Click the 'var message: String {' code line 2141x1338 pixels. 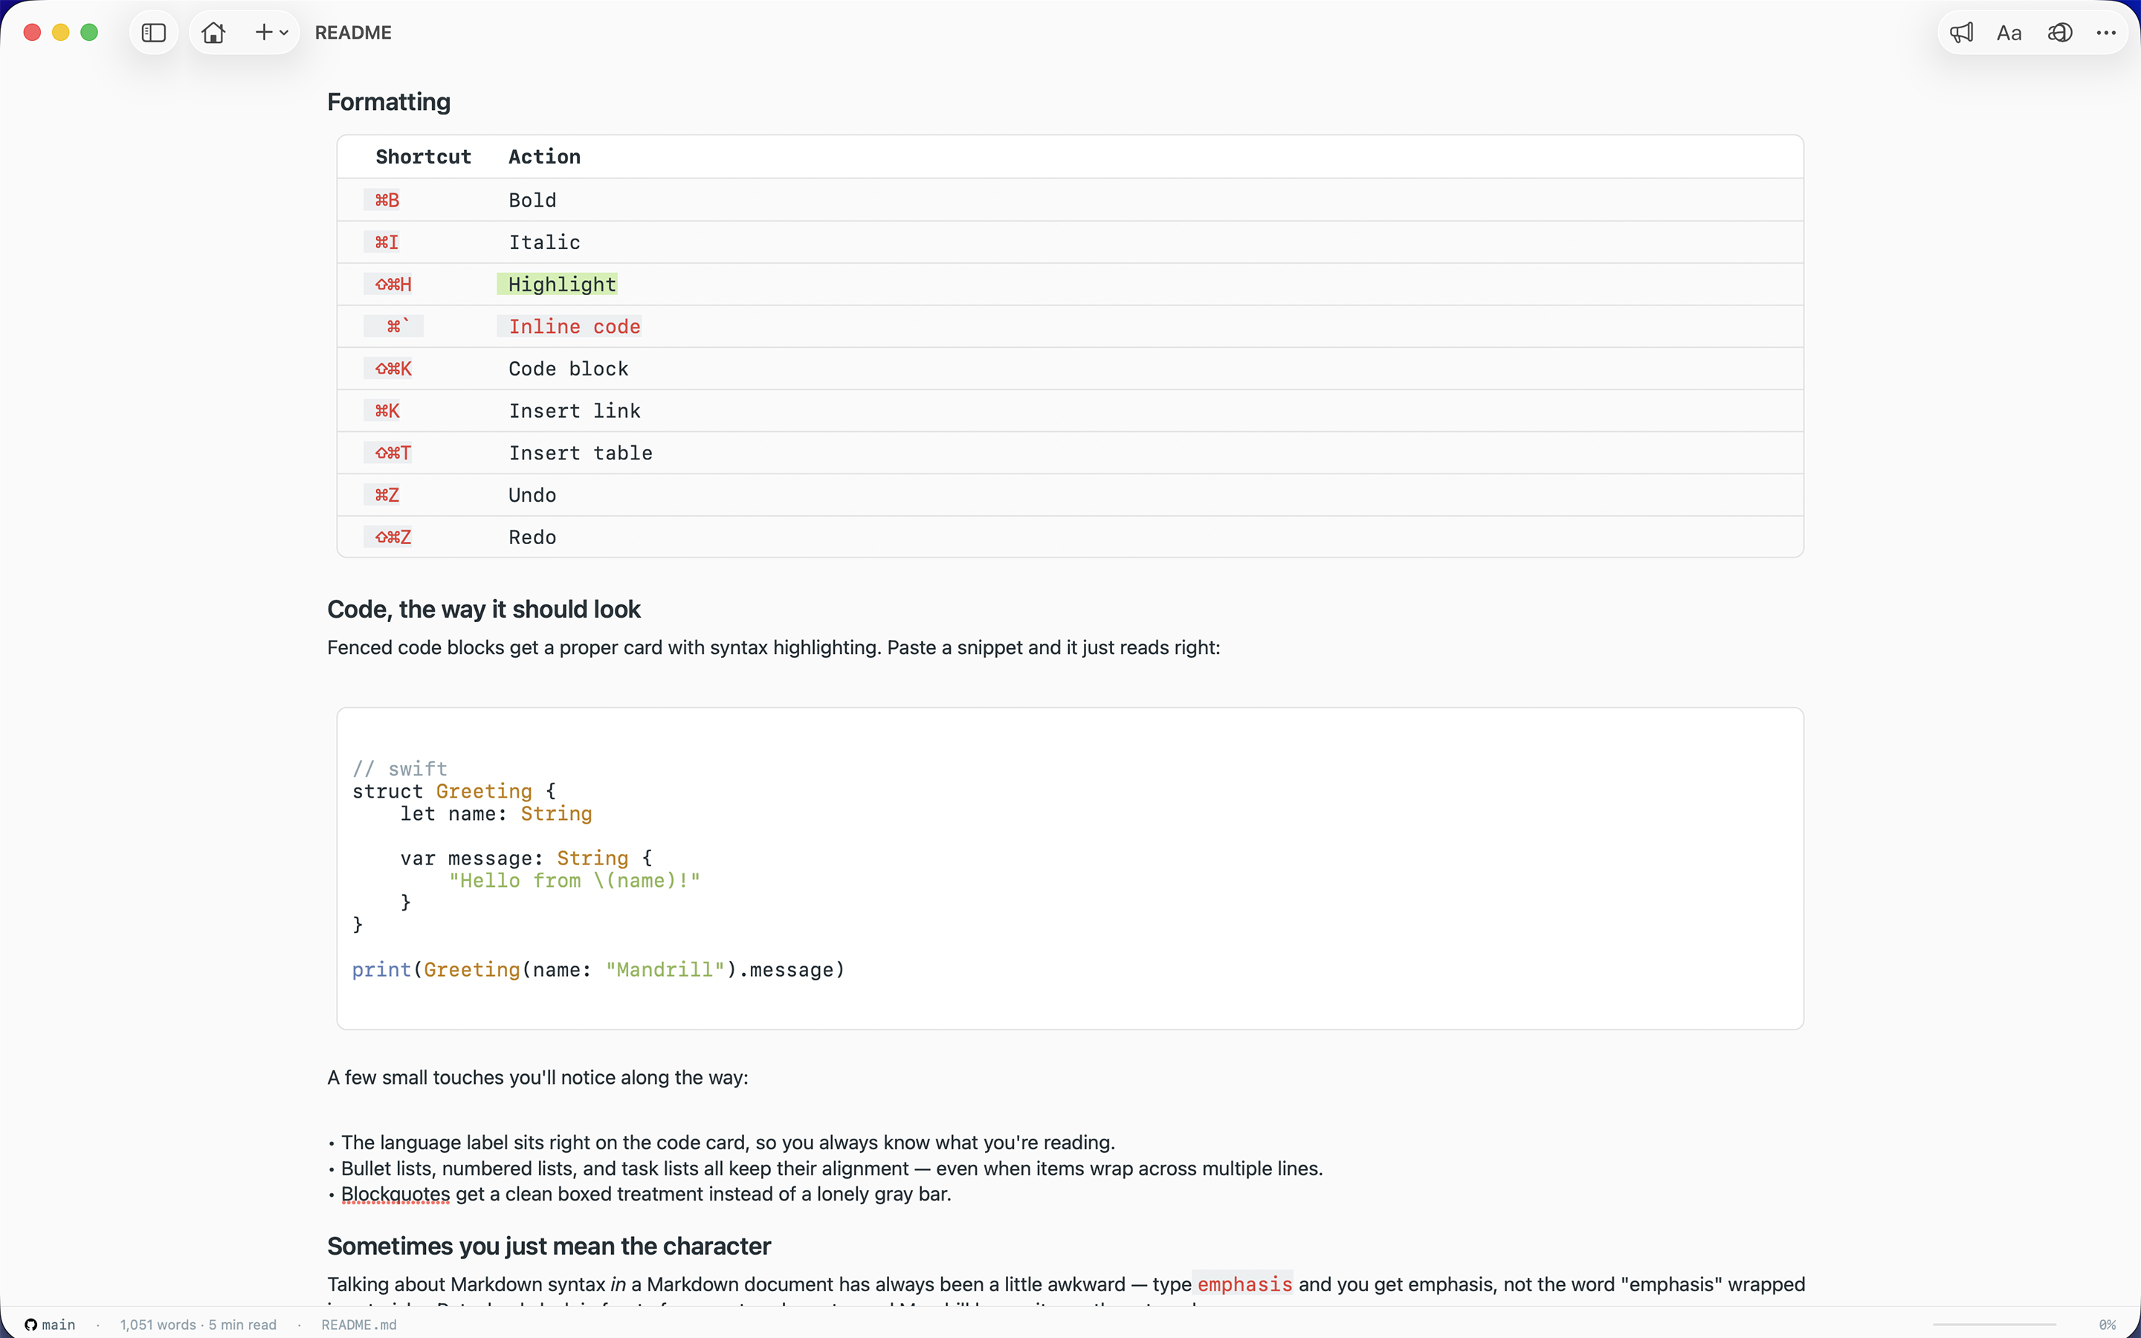[x=526, y=858]
